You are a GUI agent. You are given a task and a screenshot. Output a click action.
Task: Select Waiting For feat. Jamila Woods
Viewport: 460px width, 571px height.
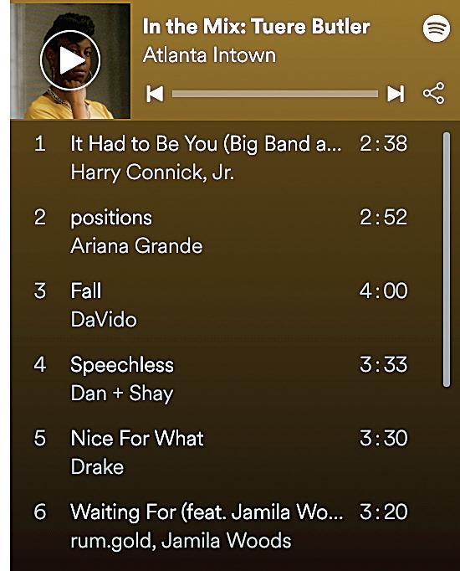pos(207,512)
